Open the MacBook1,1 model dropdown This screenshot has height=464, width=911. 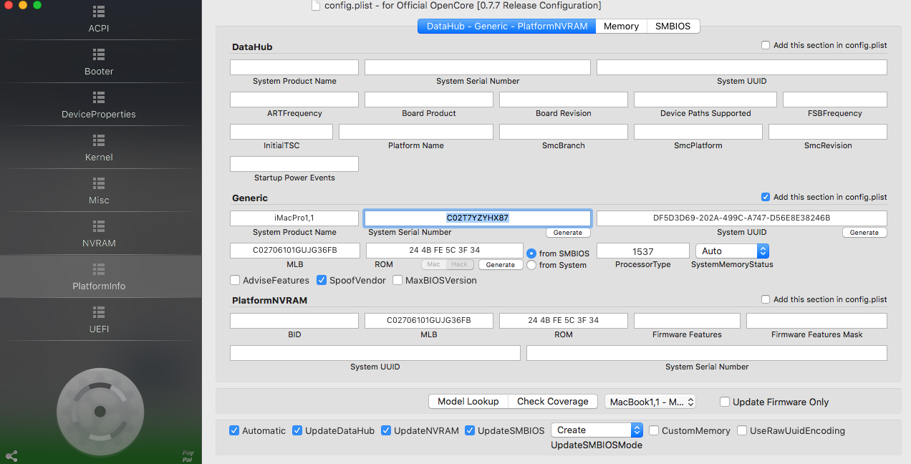tap(650, 402)
